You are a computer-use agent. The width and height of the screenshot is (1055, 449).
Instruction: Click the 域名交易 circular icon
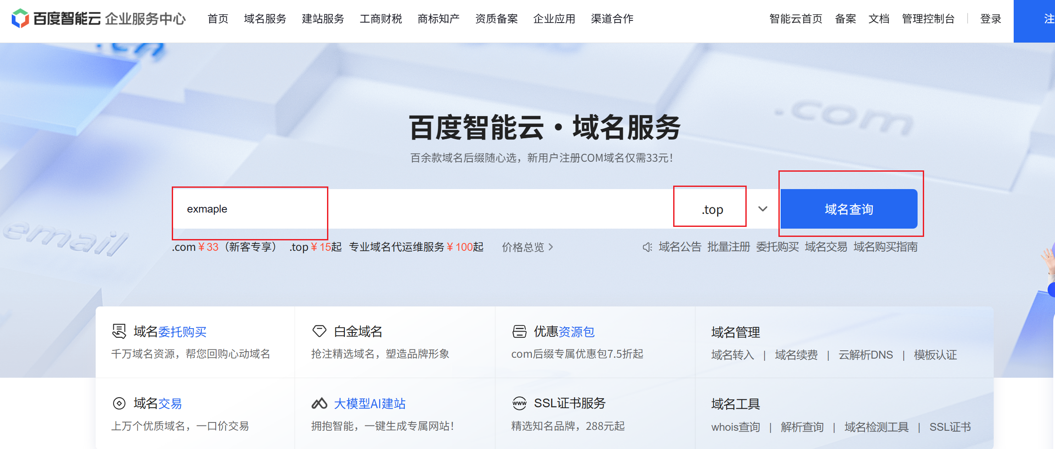pos(119,403)
